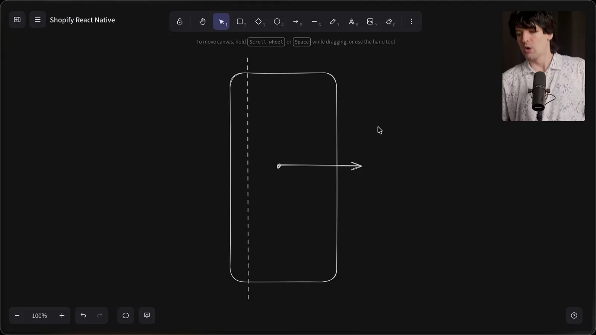Click the Shopify React Native title
The image size is (596, 335).
[82, 20]
